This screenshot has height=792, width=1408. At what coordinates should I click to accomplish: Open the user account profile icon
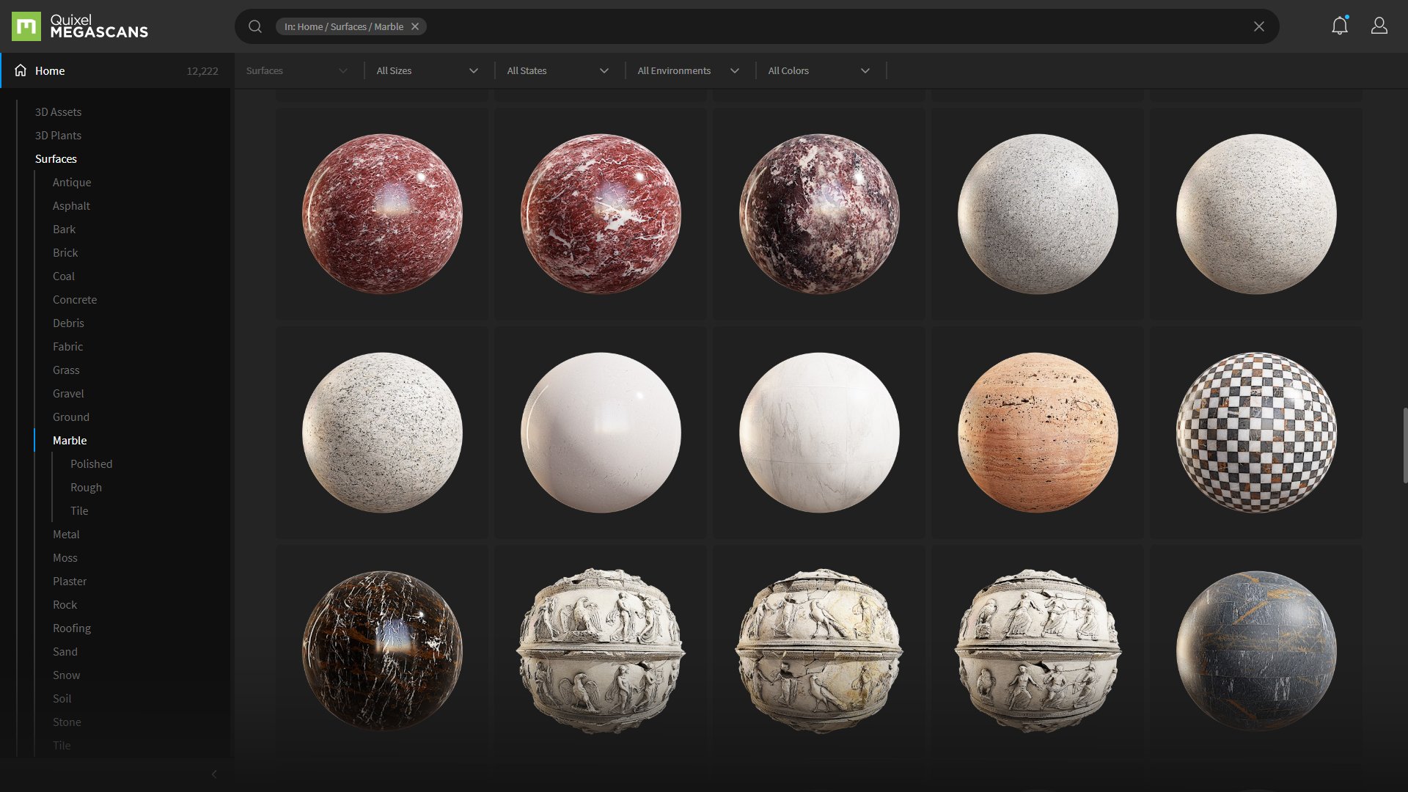click(1379, 26)
